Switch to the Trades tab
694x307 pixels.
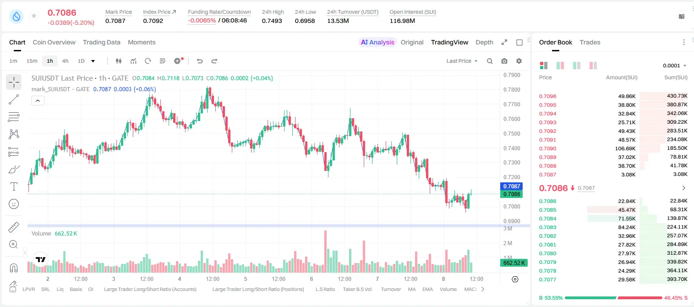[x=590, y=42]
